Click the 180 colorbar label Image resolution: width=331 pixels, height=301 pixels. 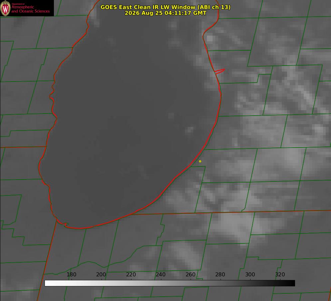click(71, 274)
